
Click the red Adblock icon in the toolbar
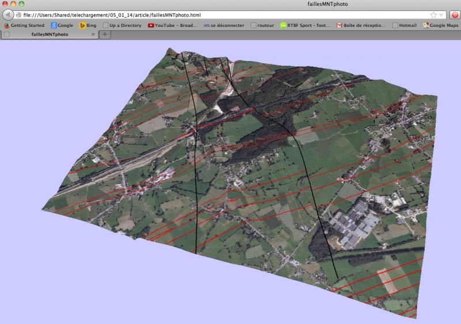(455, 14)
